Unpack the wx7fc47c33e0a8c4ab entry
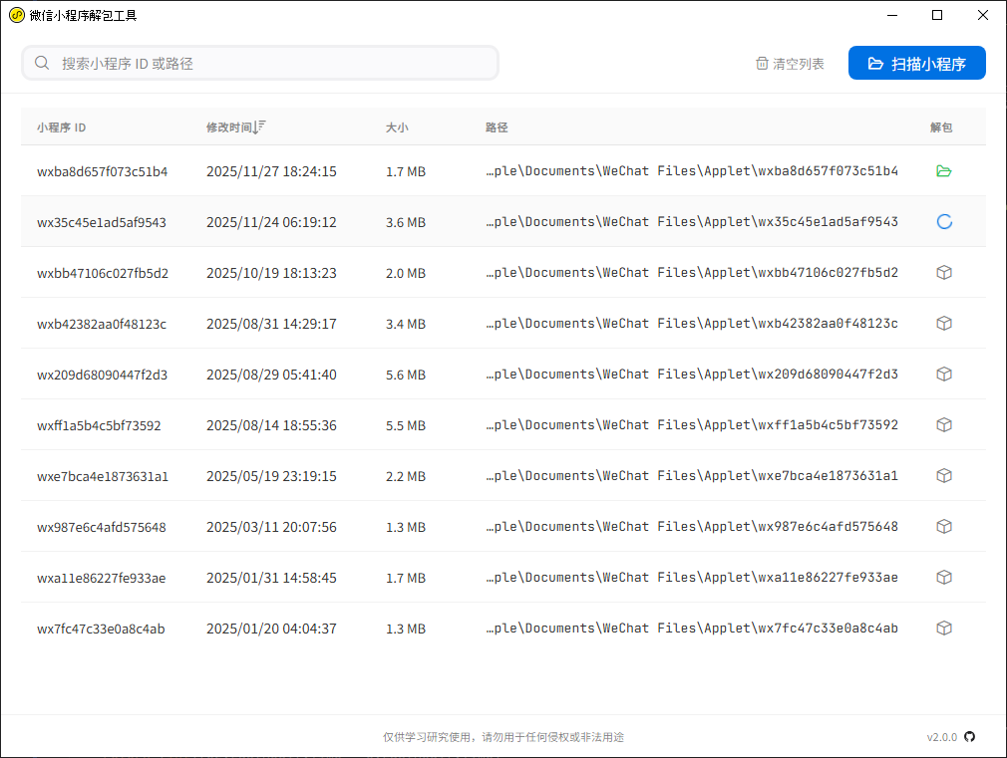 [943, 629]
